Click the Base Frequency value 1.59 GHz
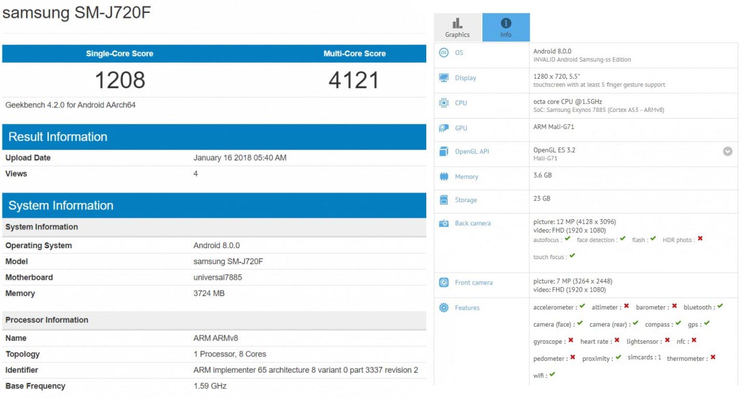743x398 pixels. pos(210,386)
